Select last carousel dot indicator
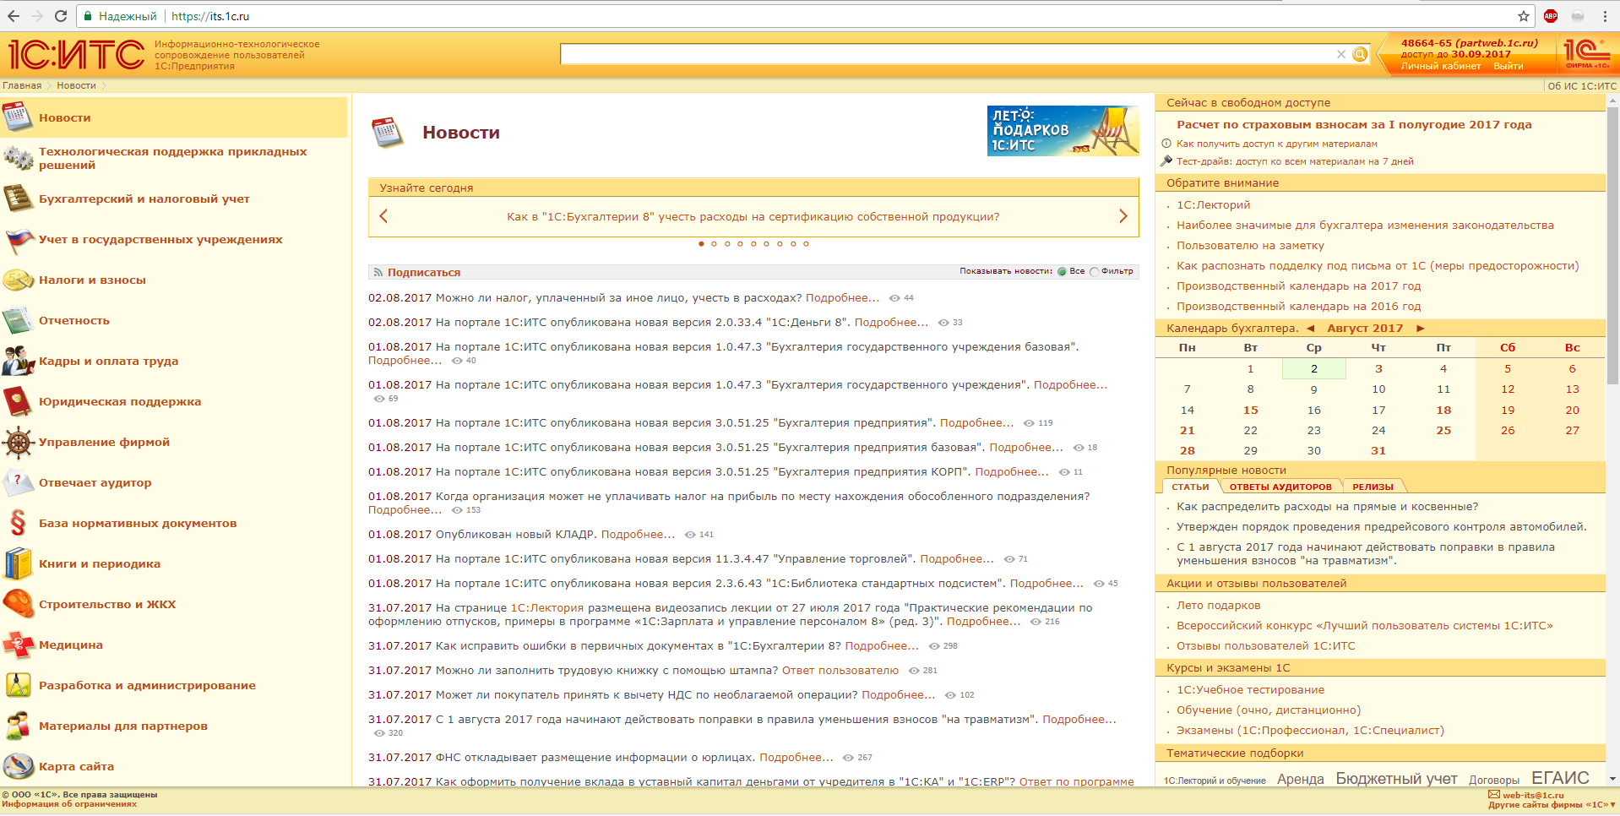 click(806, 244)
